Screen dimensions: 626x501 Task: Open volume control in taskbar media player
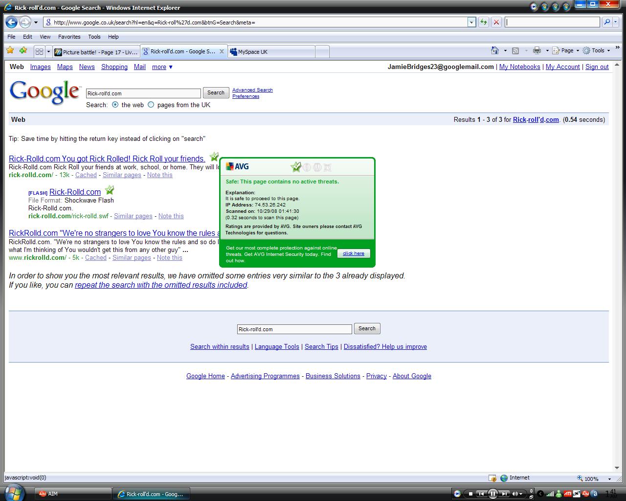point(517,494)
